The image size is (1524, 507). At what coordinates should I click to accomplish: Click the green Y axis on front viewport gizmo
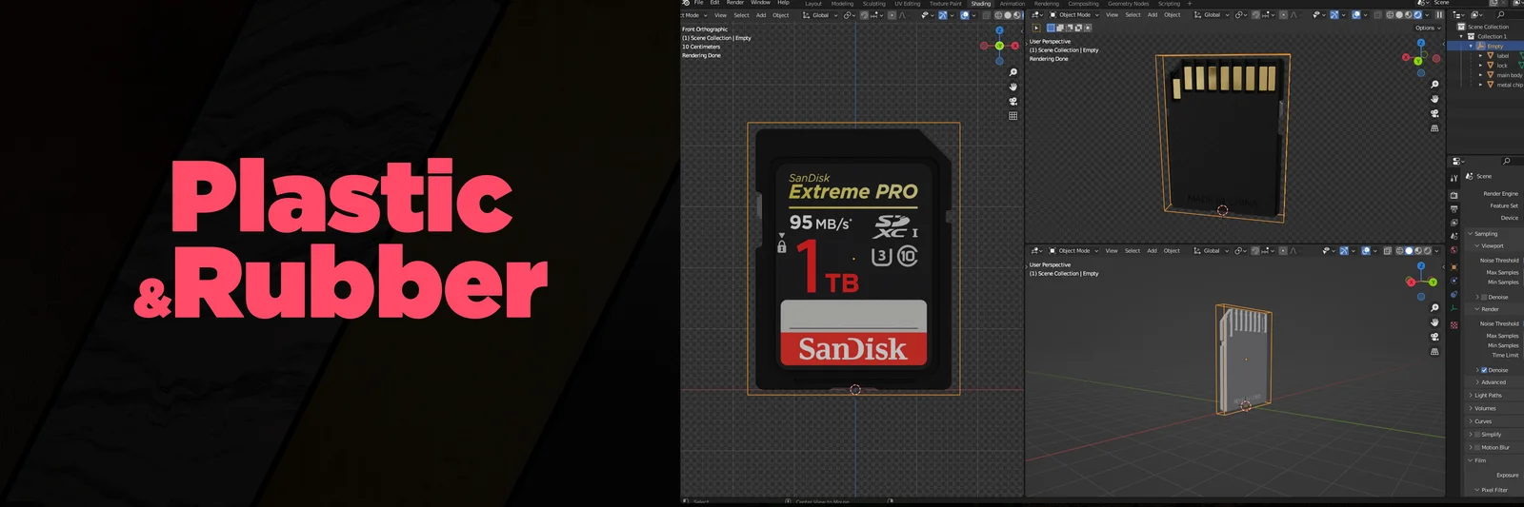[x=999, y=46]
